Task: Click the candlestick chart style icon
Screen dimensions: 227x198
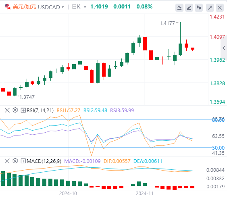Action: pos(199,8)
